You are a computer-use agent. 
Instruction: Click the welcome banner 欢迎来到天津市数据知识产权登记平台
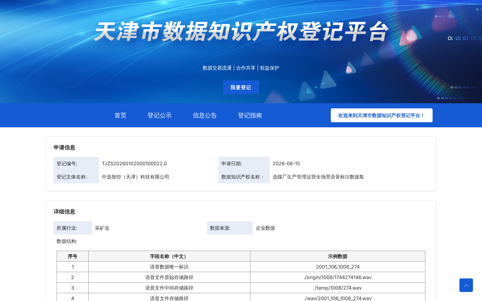(x=381, y=115)
